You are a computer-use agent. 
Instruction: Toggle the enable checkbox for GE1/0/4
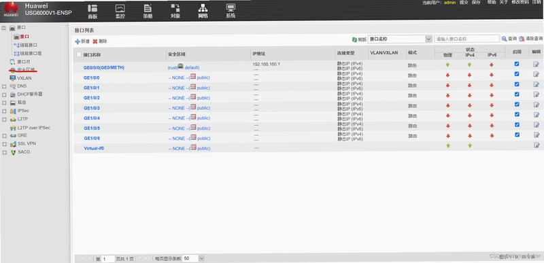click(x=517, y=114)
